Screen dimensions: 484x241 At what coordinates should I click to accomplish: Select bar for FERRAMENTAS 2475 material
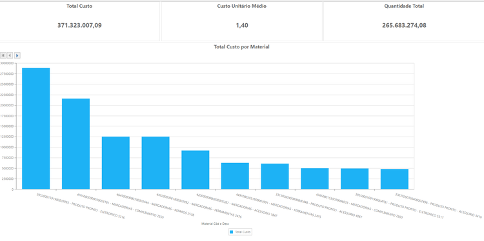[235, 176]
